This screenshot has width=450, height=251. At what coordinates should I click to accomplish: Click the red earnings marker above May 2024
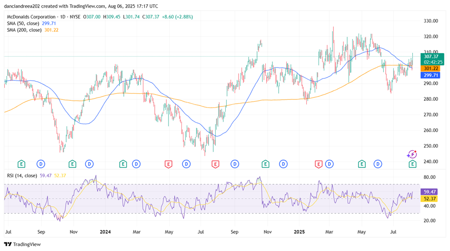pyautogui.click(x=168, y=164)
